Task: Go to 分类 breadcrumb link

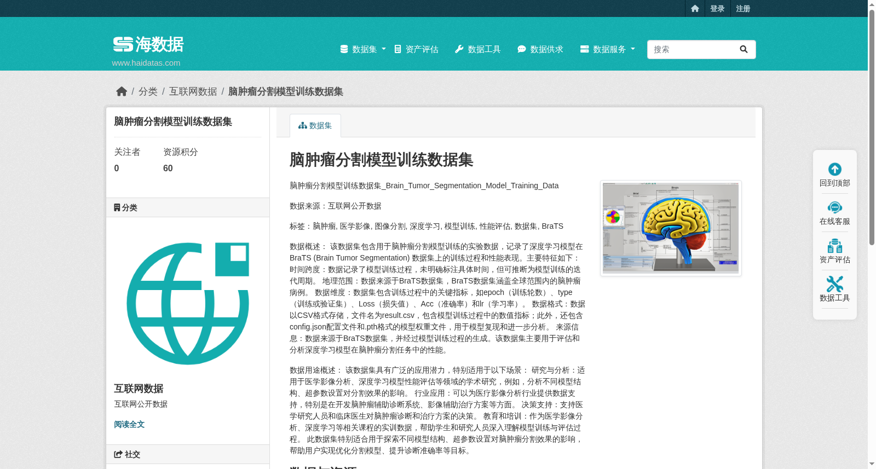Action: [148, 91]
